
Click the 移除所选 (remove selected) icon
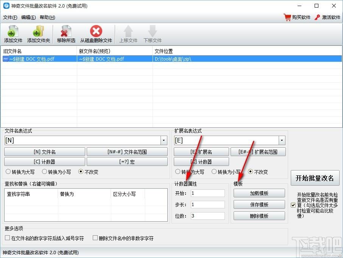click(66, 31)
